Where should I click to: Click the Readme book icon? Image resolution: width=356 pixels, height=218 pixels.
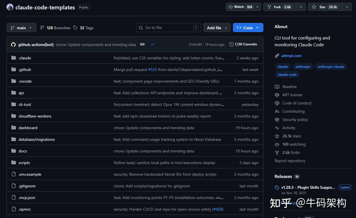tap(277, 87)
